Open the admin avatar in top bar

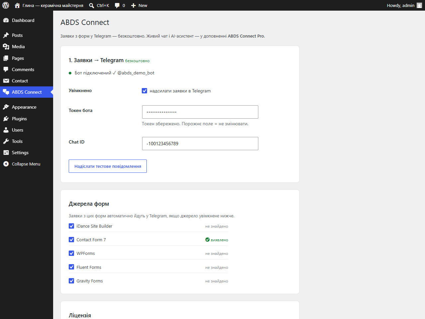(419, 5)
